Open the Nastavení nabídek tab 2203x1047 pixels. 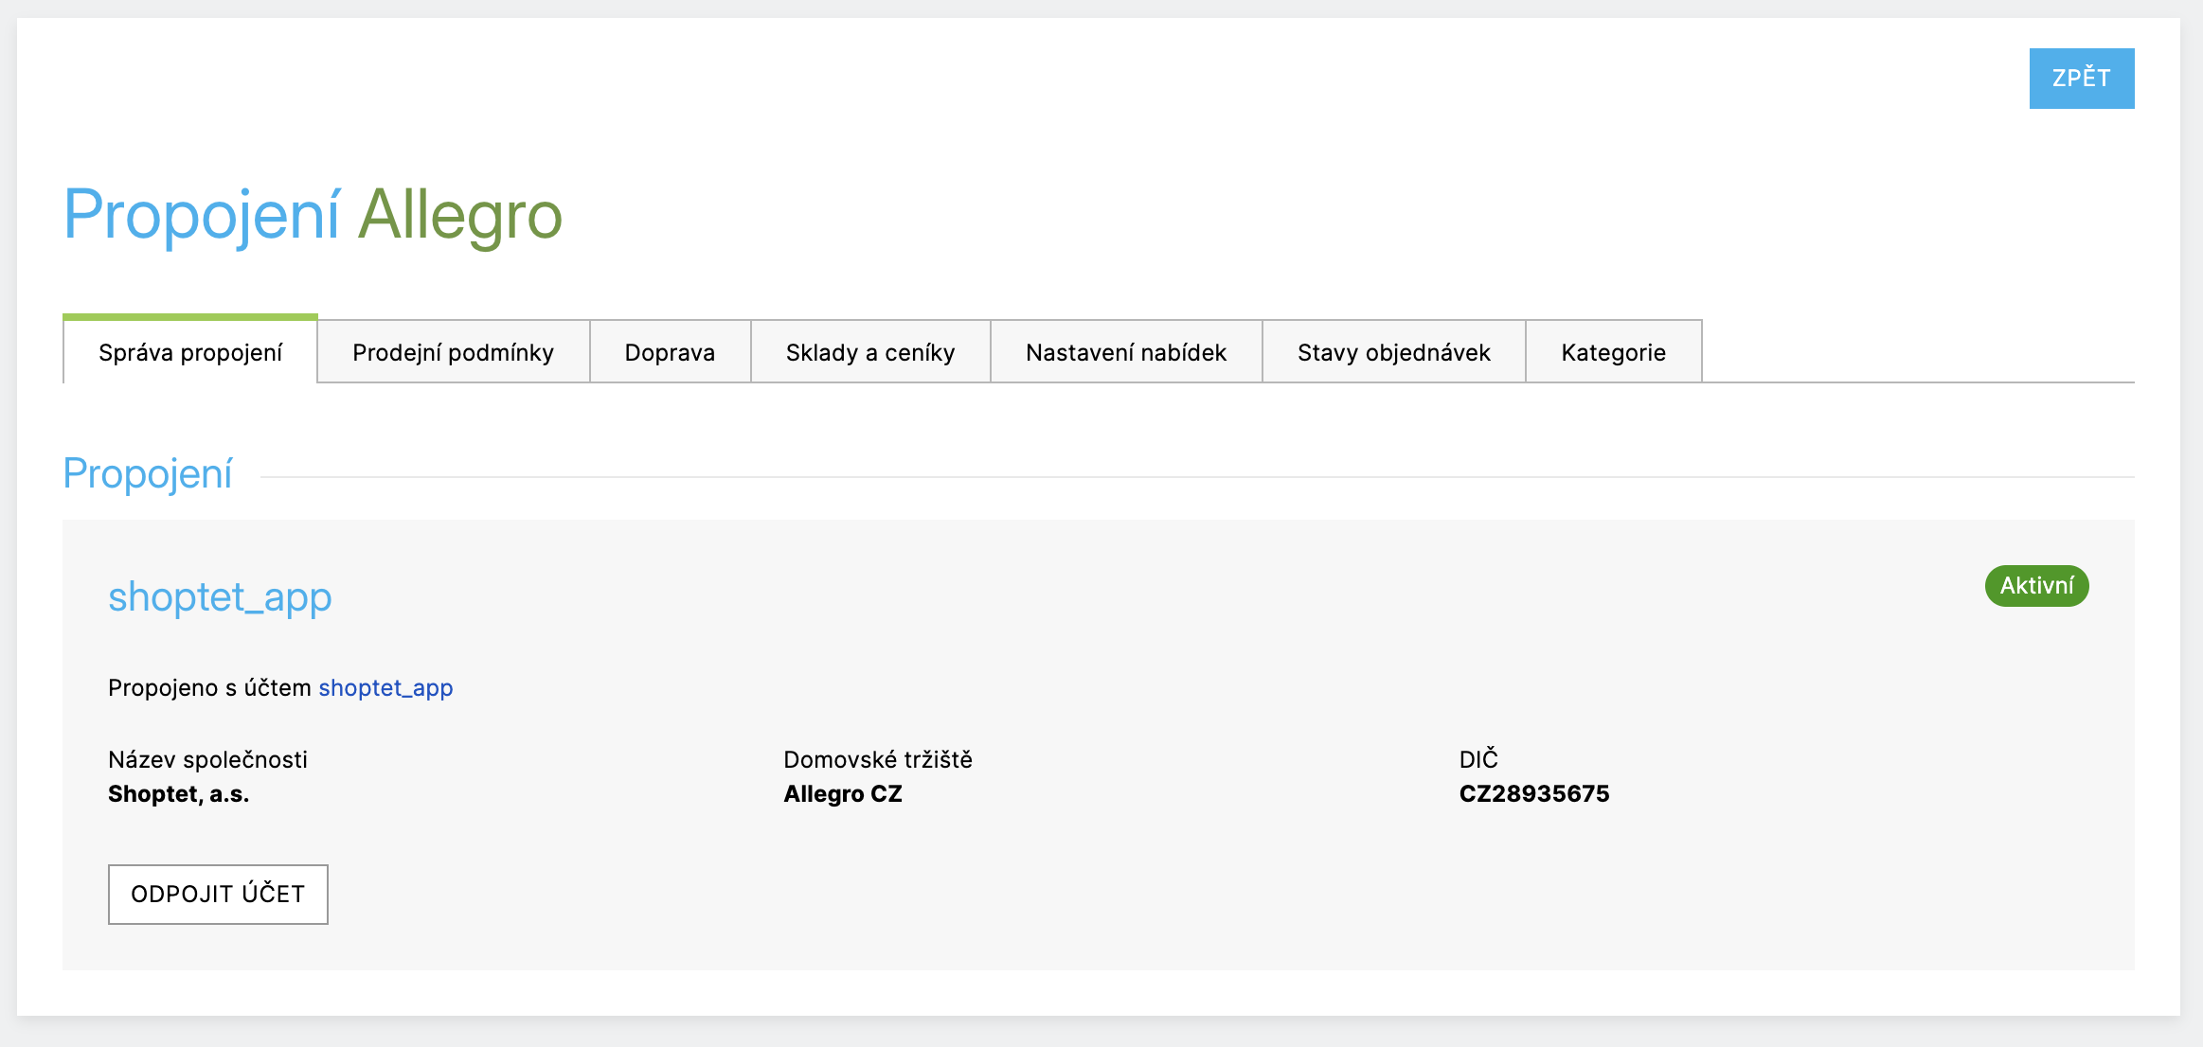[1125, 352]
